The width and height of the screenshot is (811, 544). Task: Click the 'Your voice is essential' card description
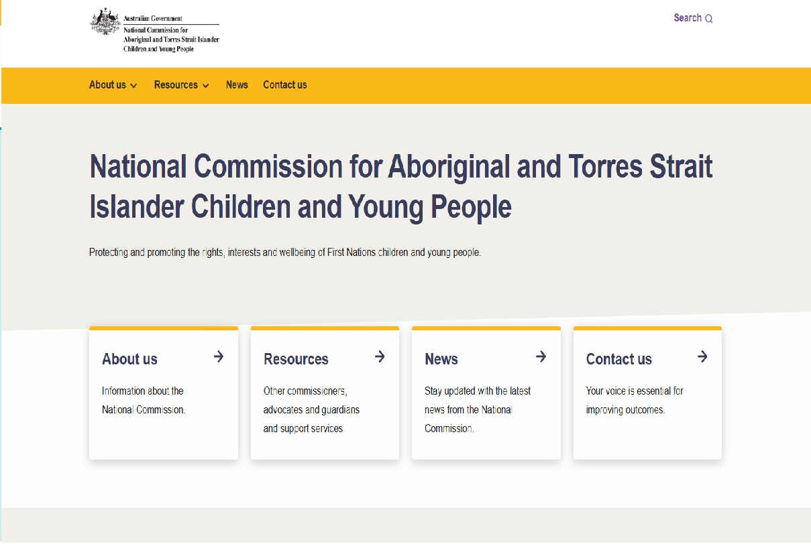pyautogui.click(x=635, y=400)
